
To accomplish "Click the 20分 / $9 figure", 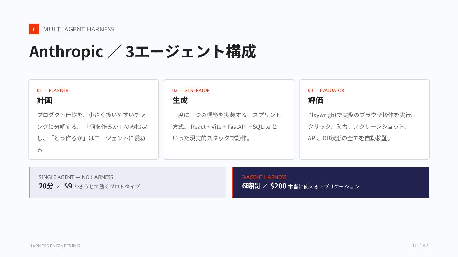I will [55, 186].
